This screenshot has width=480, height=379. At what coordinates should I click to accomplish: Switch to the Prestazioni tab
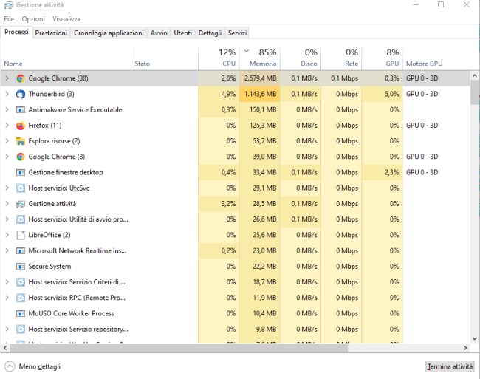(x=51, y=33)
